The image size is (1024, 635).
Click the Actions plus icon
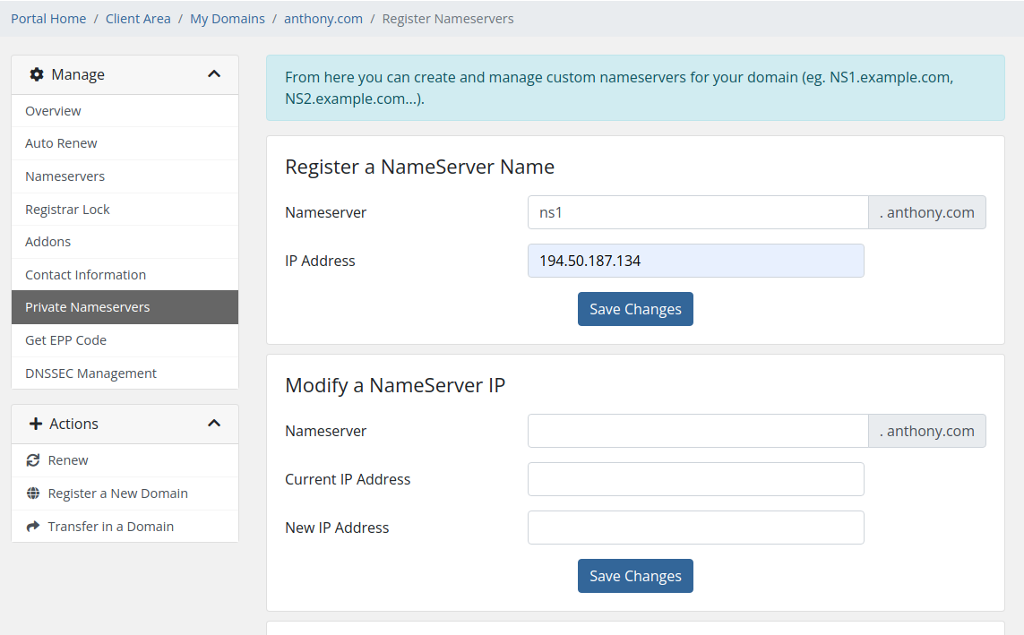[x=36, y=424]
